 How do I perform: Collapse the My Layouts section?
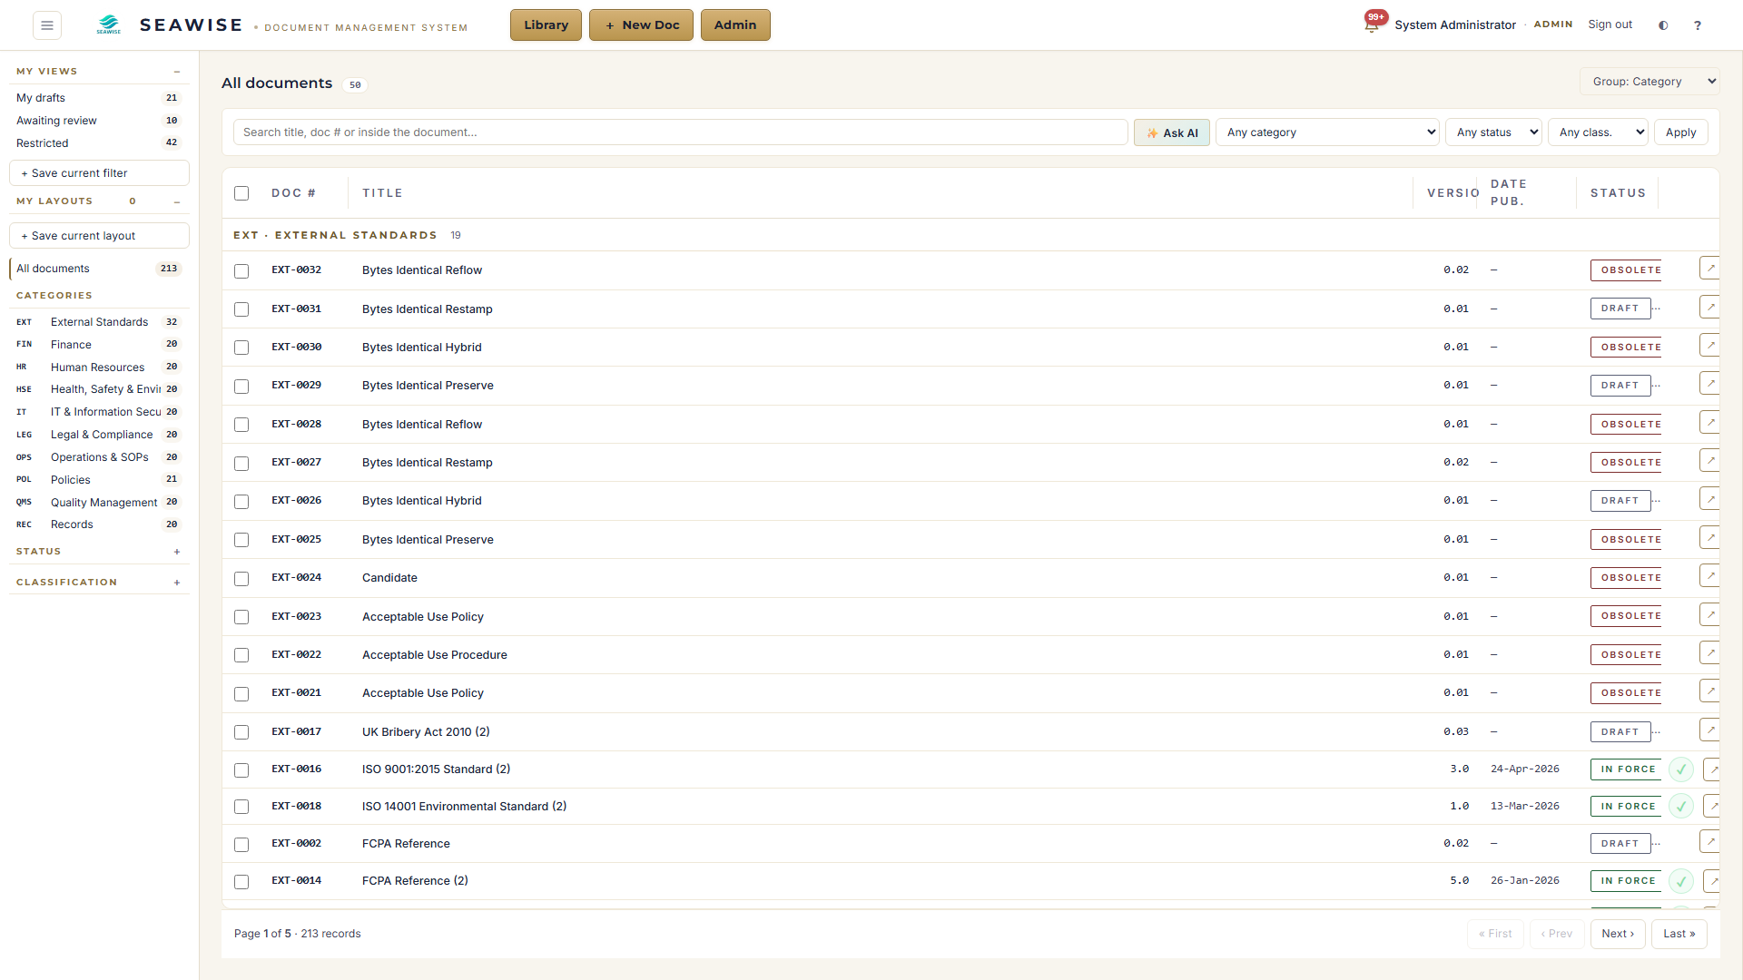tap(177, 201)
